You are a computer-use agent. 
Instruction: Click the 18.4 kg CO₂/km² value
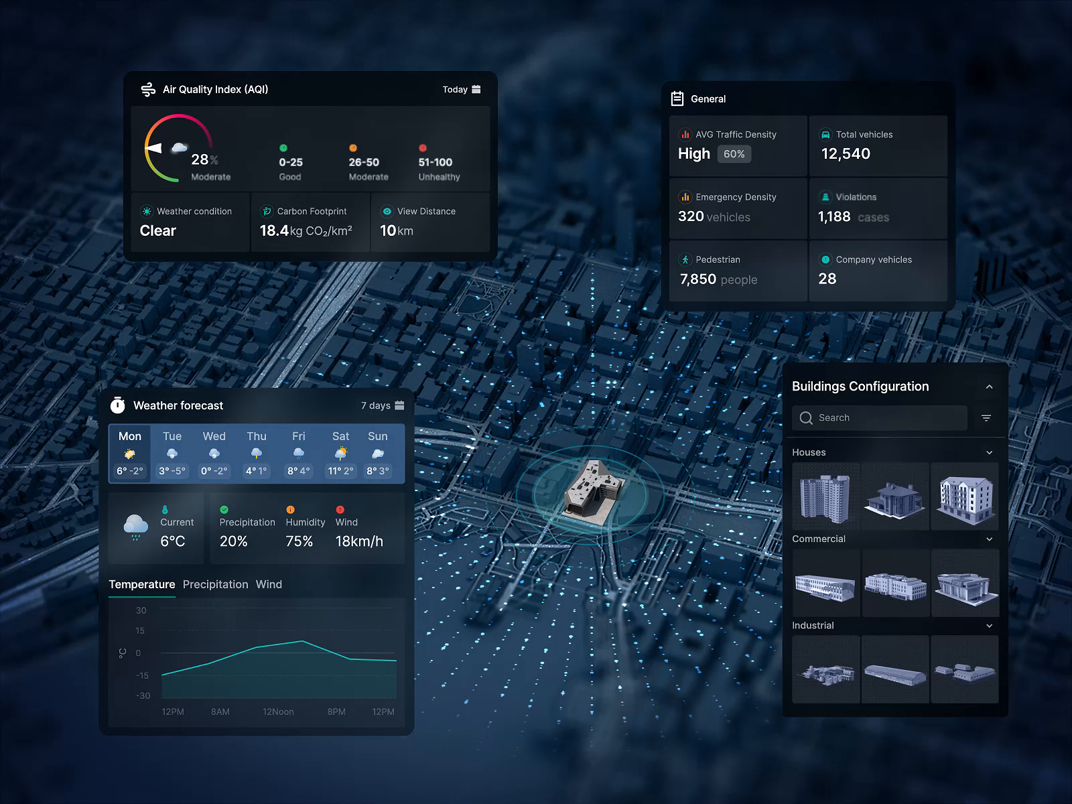coord(306,231)
